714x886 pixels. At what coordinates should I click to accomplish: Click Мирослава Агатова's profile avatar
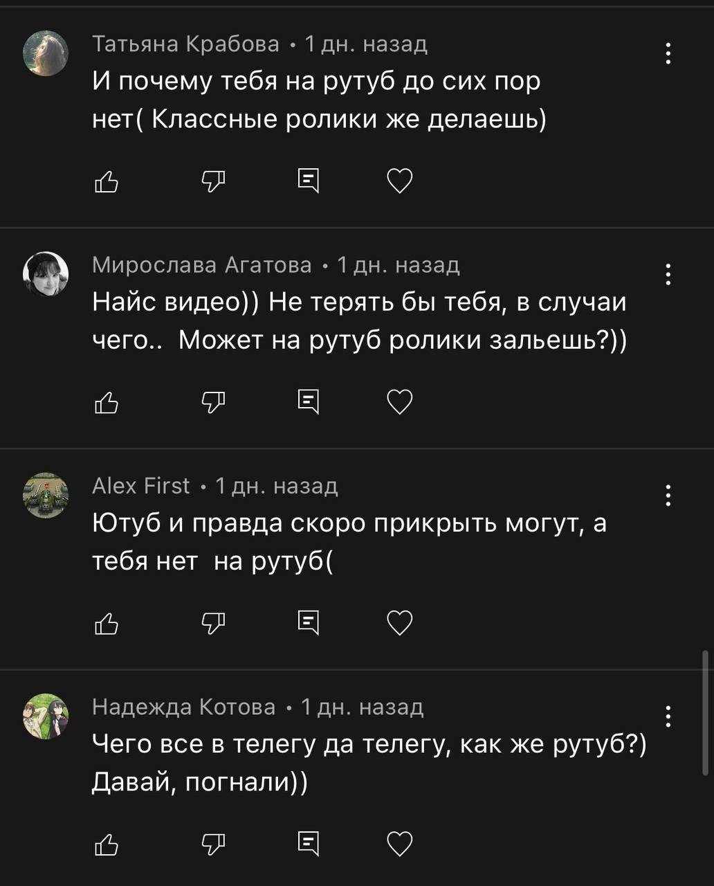coord(46,274)
